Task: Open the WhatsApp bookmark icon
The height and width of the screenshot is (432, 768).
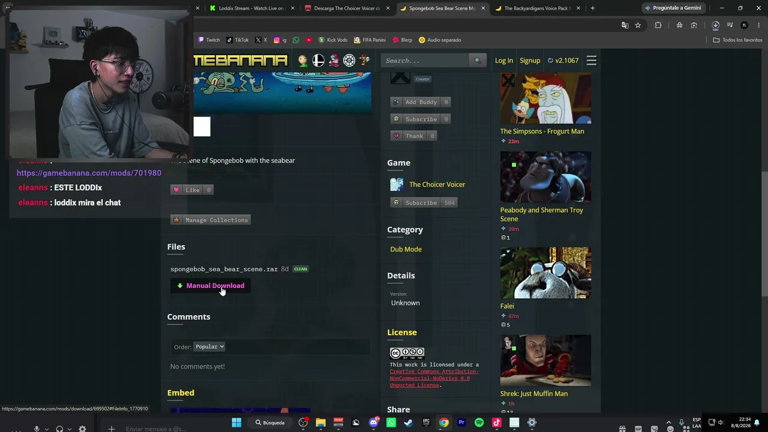Action: click(x=296, y=40)
